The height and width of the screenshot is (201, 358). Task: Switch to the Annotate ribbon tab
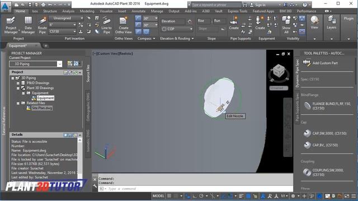click(x=138, y=11)
